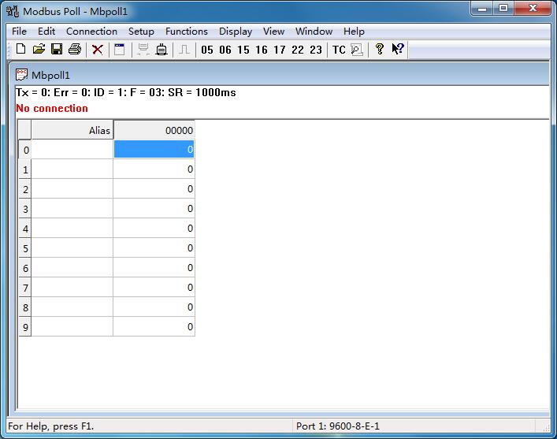
Task: Select the value cell in row 3
Action: pos(154,208)
